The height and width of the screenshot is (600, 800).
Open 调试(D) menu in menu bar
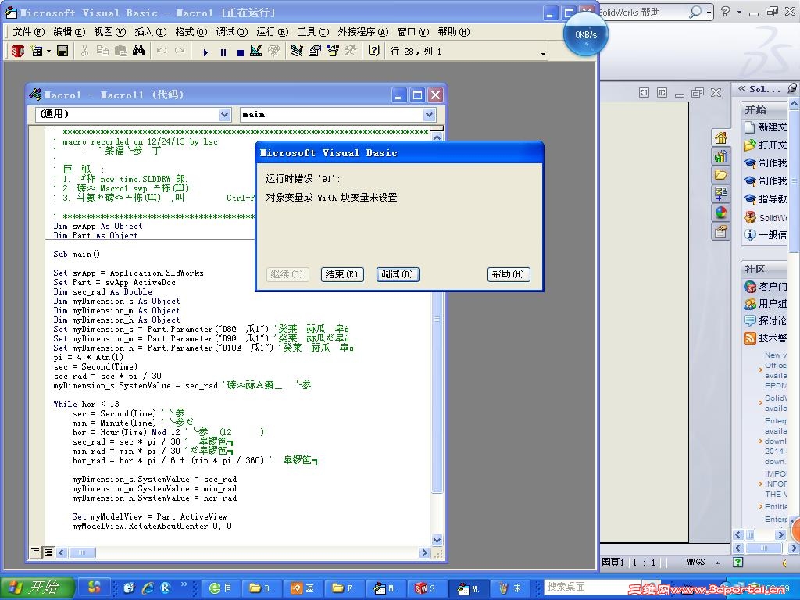[231, 31]
